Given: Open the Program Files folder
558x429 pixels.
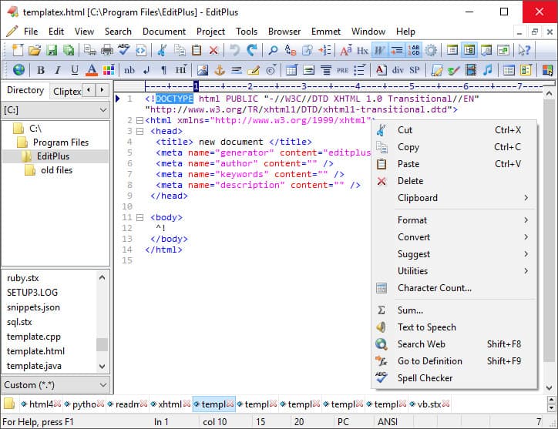Looking at the screenshot, I should pos(60,142).
